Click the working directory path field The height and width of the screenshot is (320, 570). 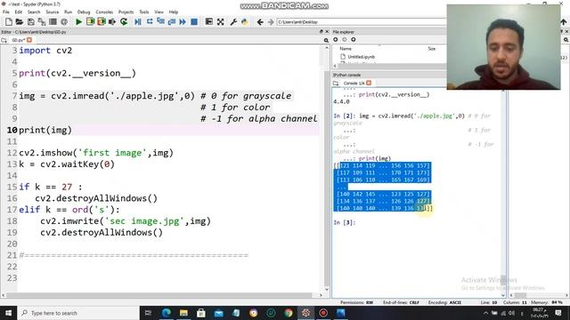pyautogui.click(x=362, y=22)
